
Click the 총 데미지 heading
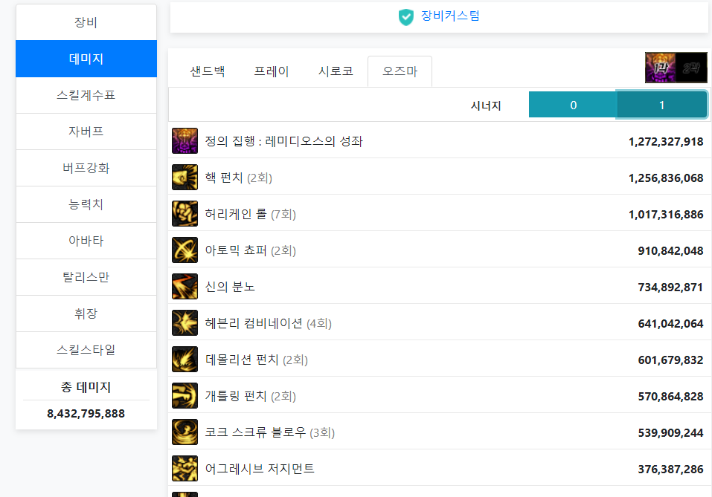tap(86, 387)
